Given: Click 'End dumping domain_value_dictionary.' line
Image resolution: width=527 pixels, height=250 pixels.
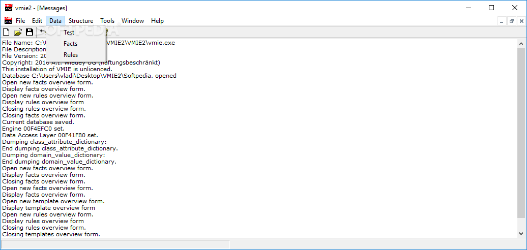Looking at the screenshot, I should [59, 162].
